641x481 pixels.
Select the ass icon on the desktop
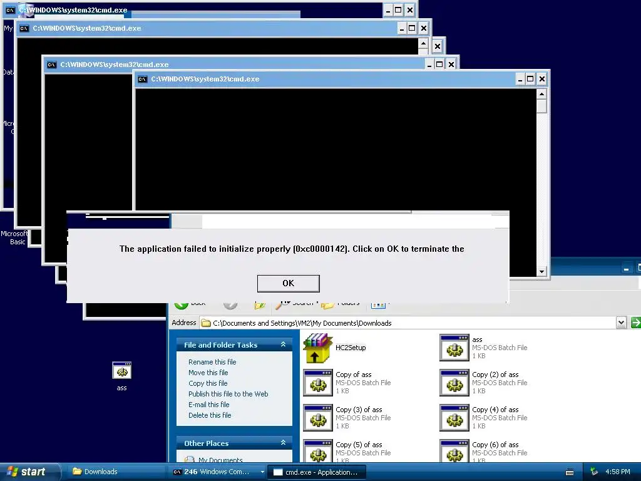tap(122, 376)
